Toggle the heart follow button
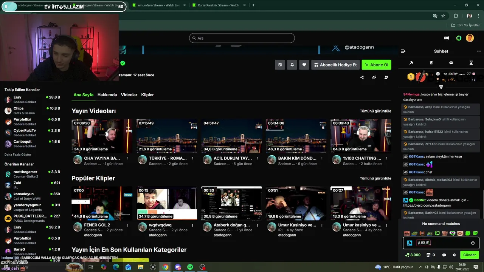Image resolution: width=484 pixels, height=272 pixels. tap(304, 65)
